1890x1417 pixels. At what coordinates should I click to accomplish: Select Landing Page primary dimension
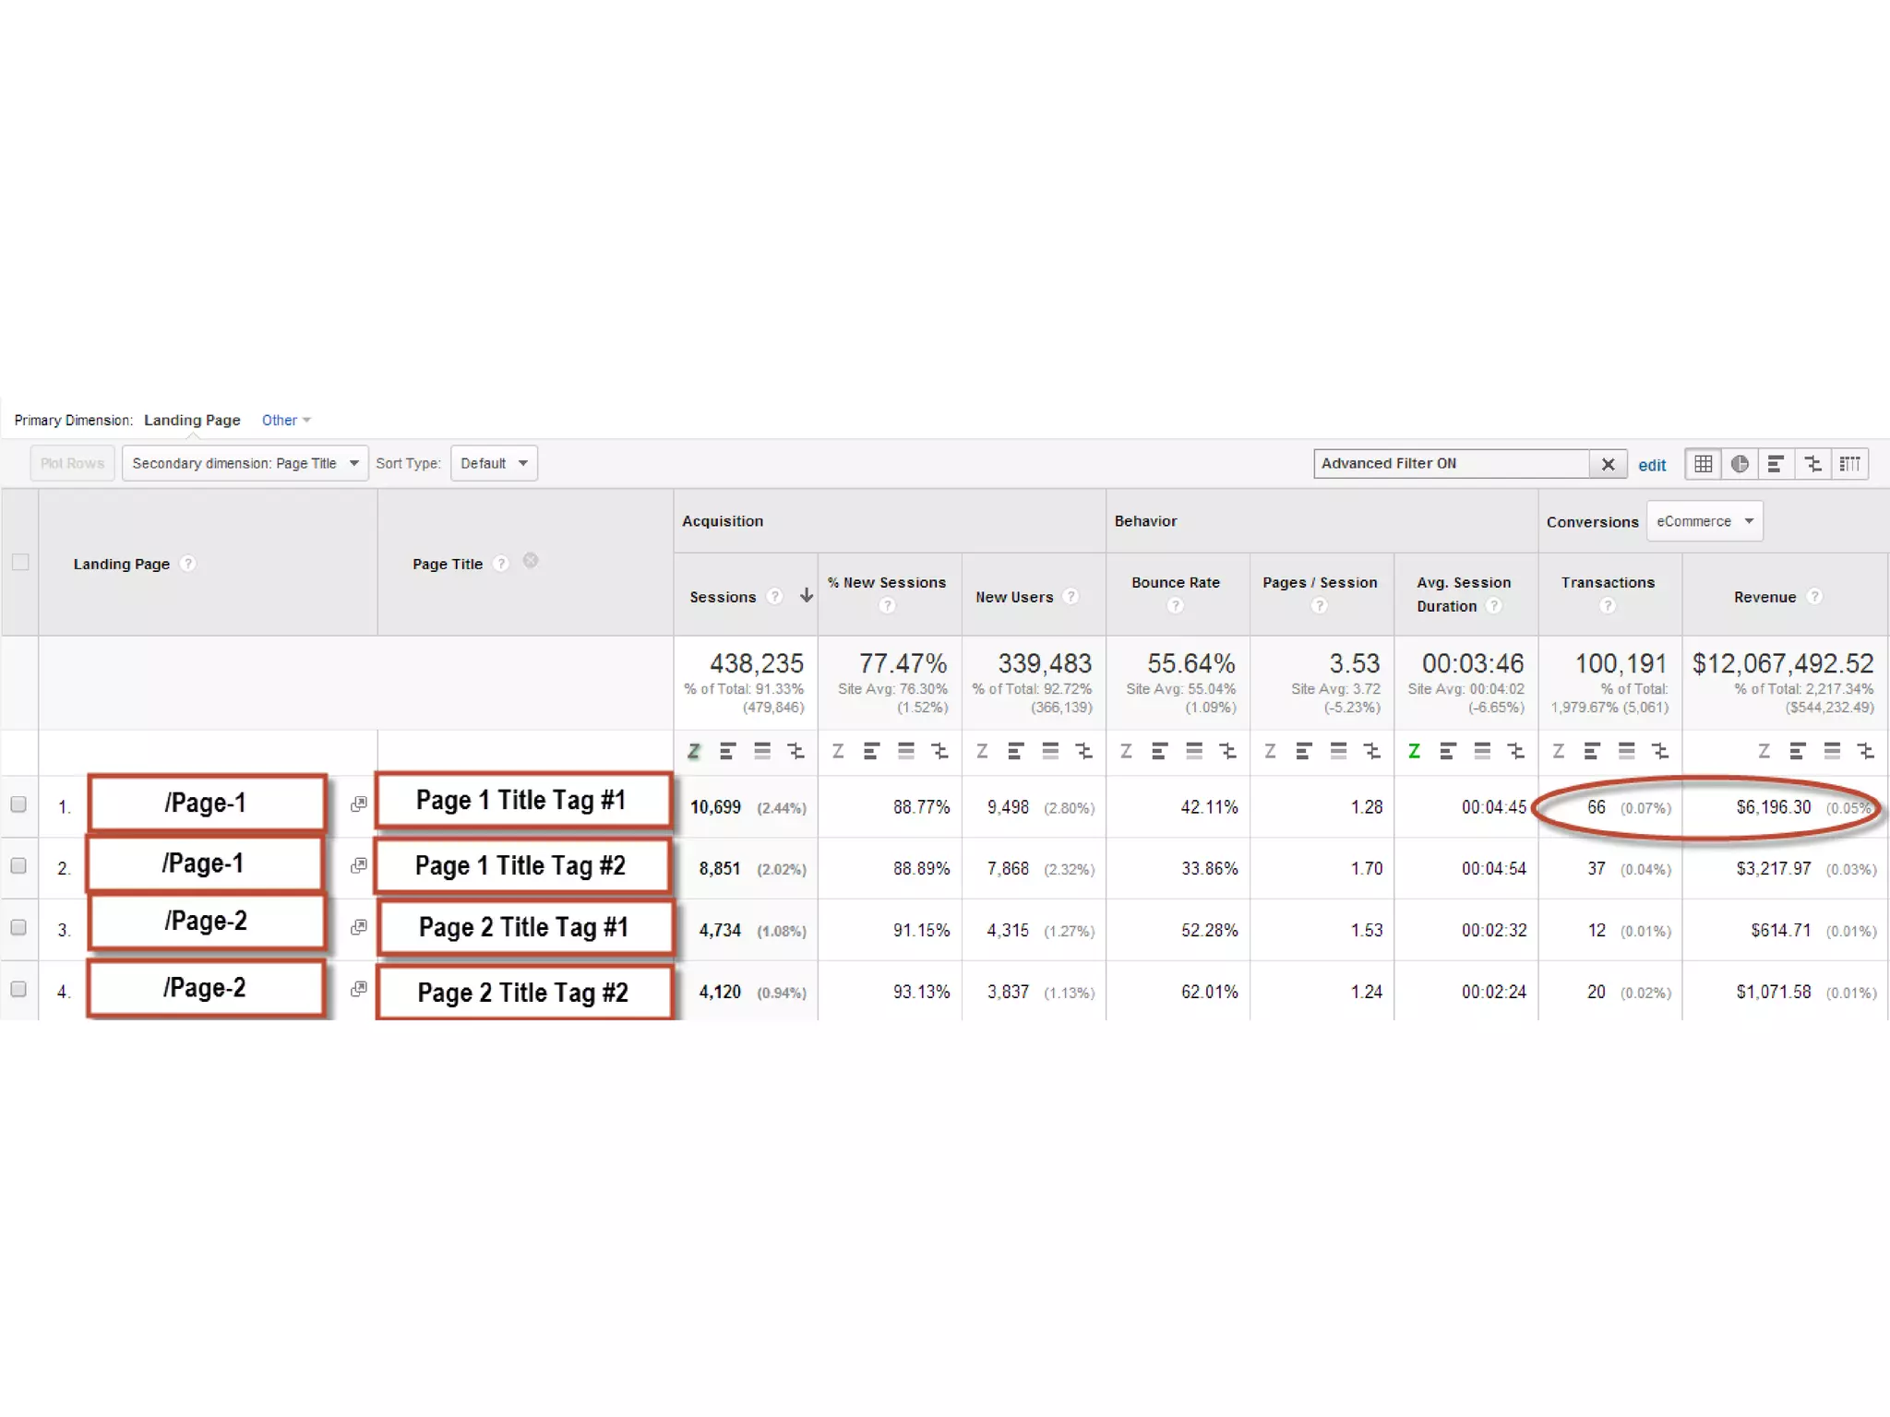tap(192, 421)
